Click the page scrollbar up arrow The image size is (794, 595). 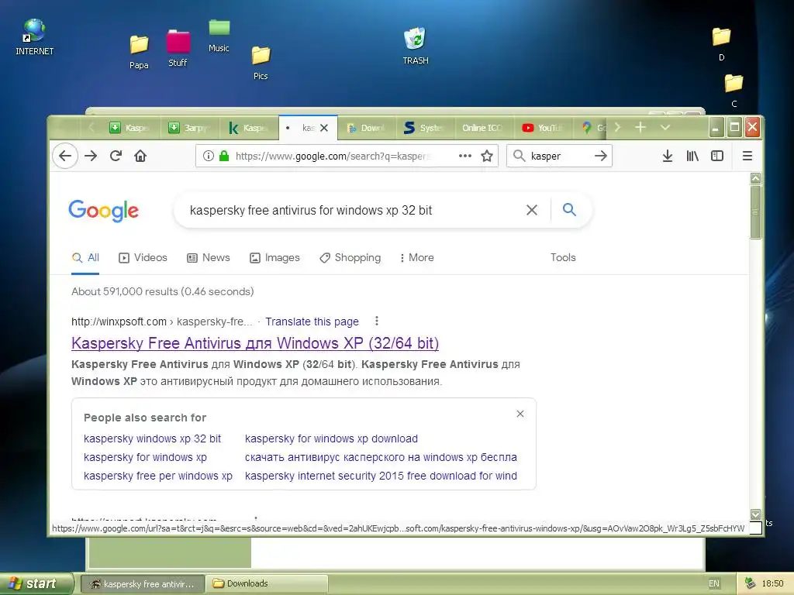pyautogui.click(x=755, y=178)
